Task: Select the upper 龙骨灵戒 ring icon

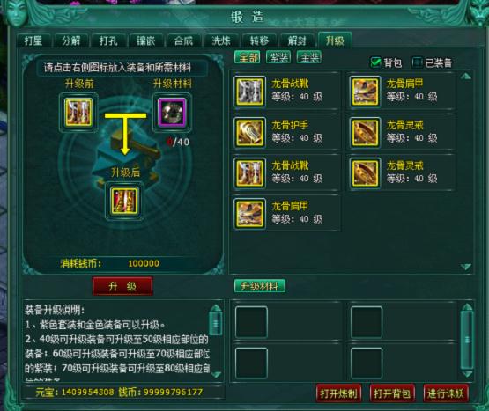Action: coord(365,132)
